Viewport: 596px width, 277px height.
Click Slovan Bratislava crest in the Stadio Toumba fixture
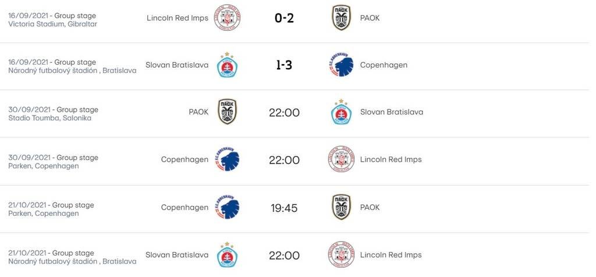click(341, 112)
